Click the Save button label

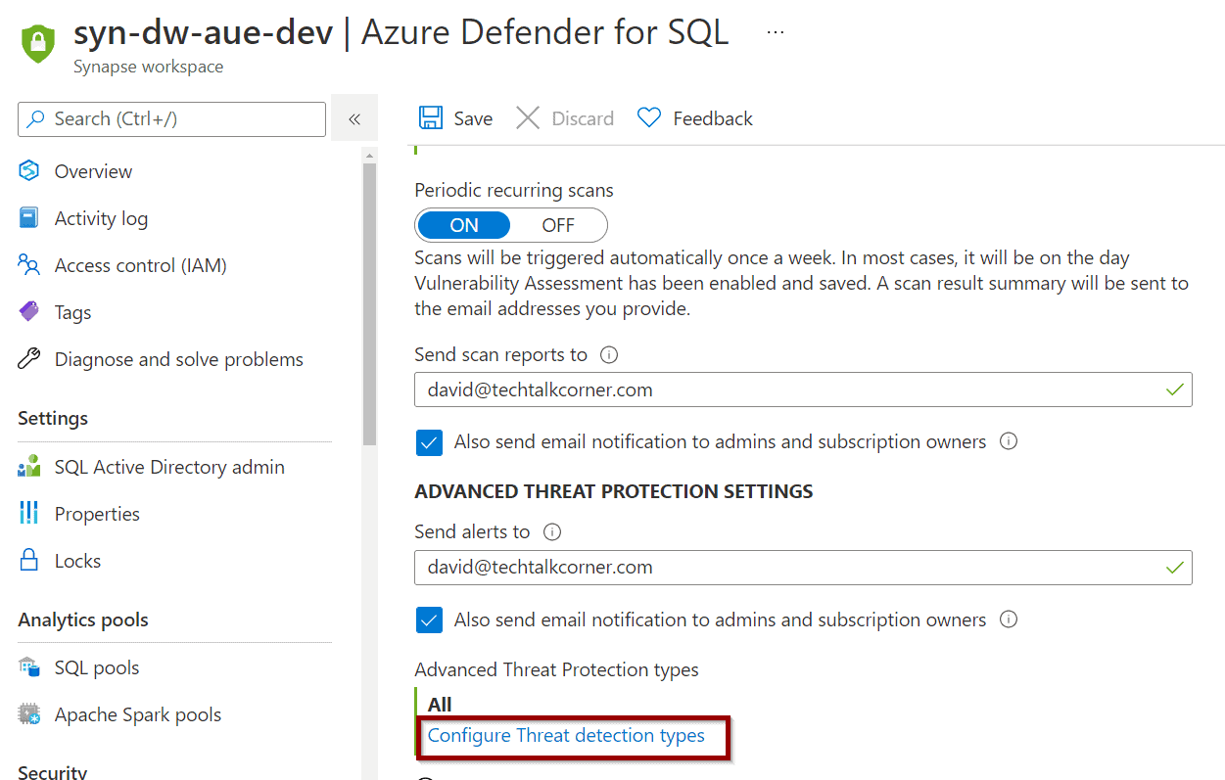click(473, 118)
